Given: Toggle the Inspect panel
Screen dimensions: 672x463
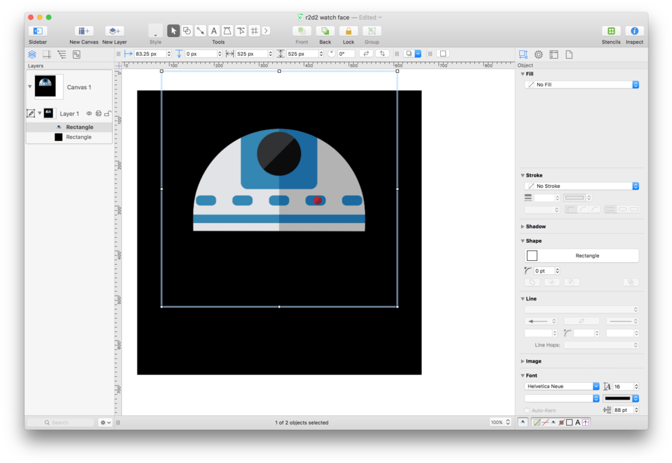Looking at the screenshot, I should click(634, 31).
